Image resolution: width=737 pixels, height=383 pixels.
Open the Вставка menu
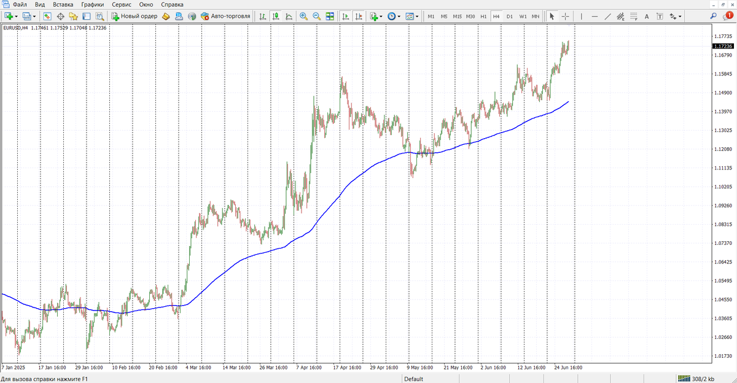click(x=63, y=4)
